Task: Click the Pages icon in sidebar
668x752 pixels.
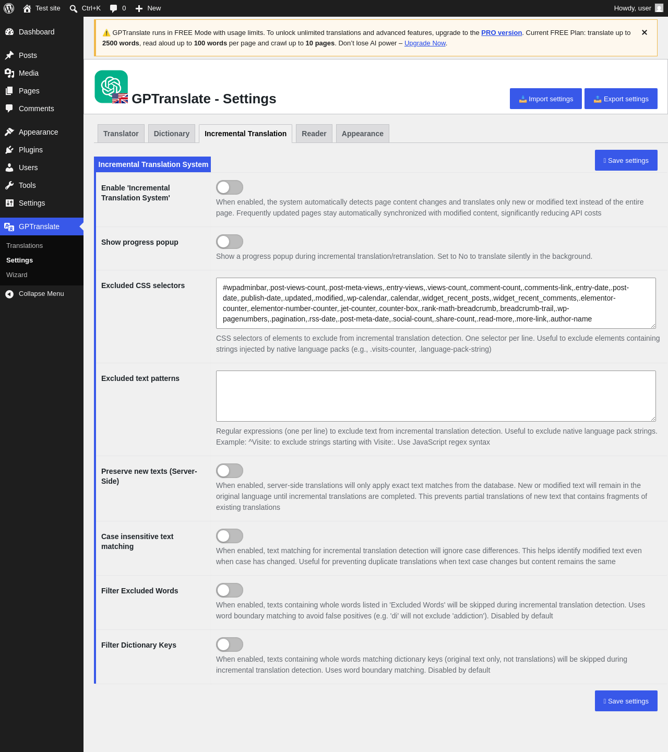Action: 9,91
